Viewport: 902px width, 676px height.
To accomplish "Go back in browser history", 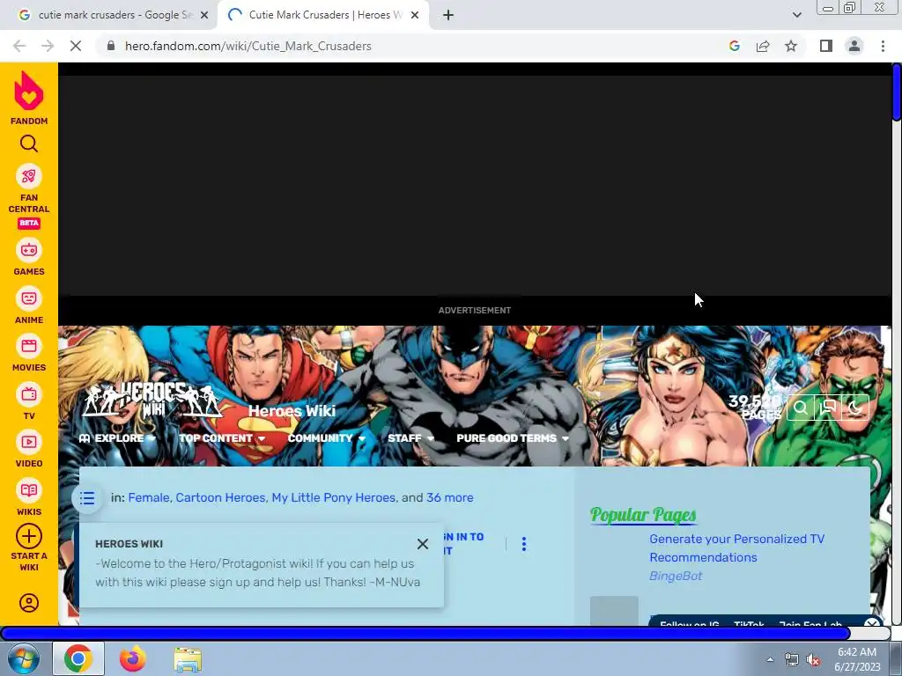I will click(19, 46).
